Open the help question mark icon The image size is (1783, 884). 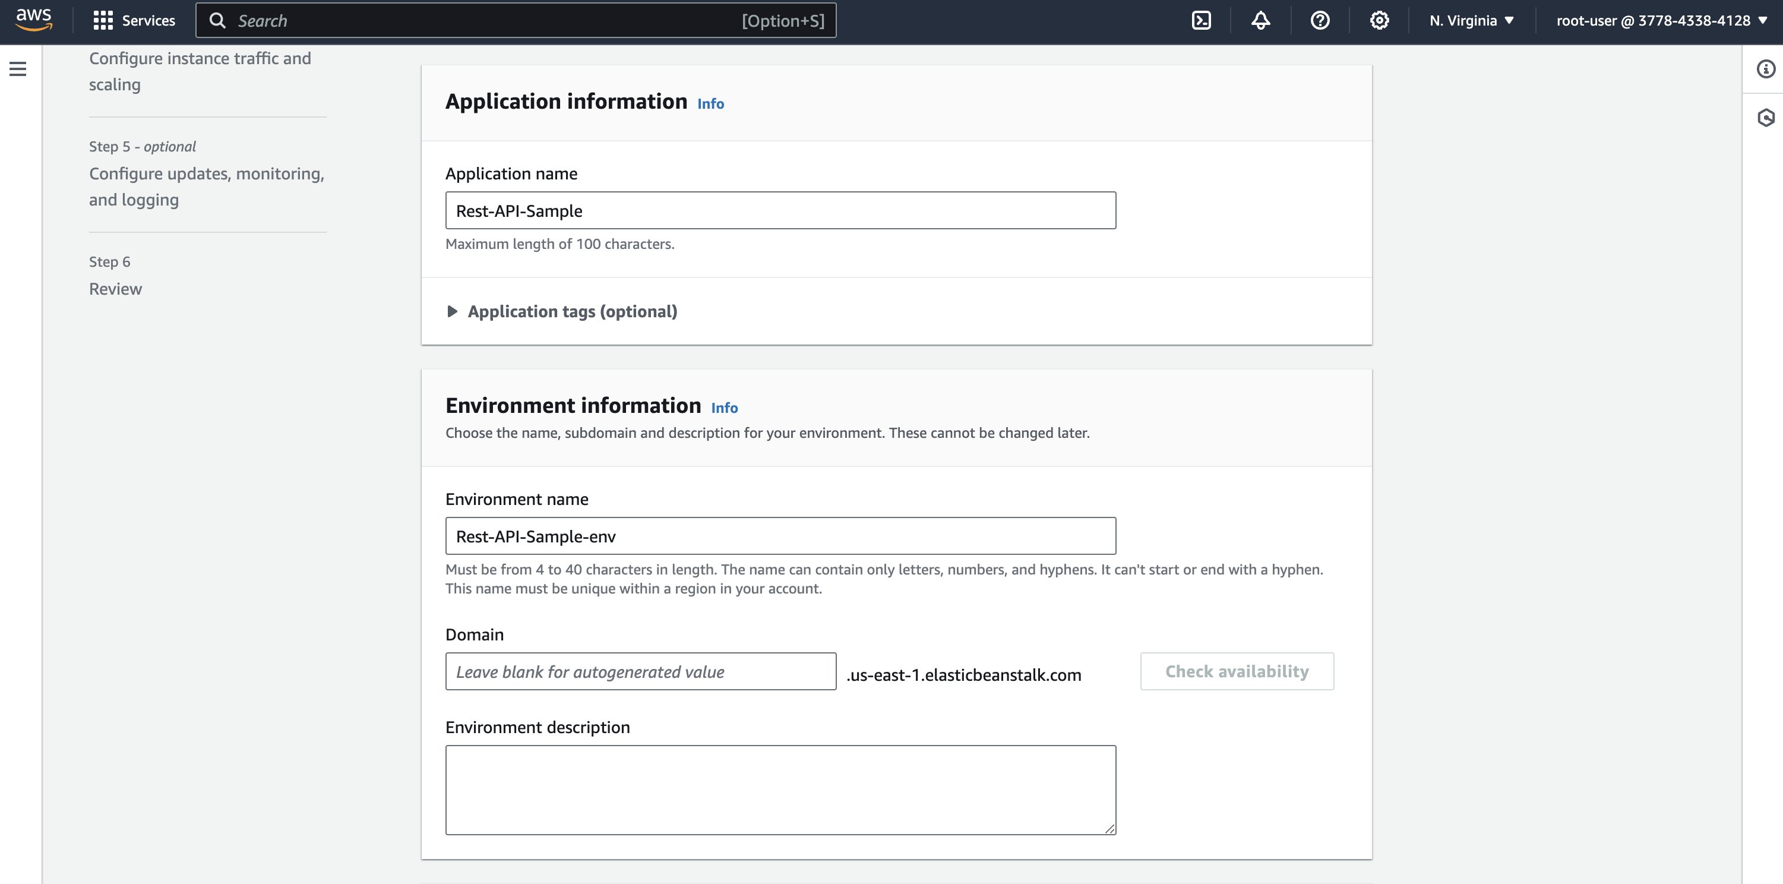coord(1320,20)
